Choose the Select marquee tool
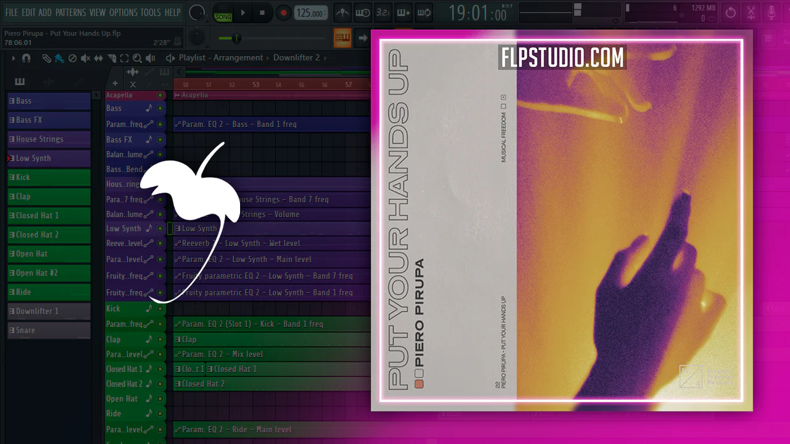This screenshot has width=790, height=444. coord(124,58)
